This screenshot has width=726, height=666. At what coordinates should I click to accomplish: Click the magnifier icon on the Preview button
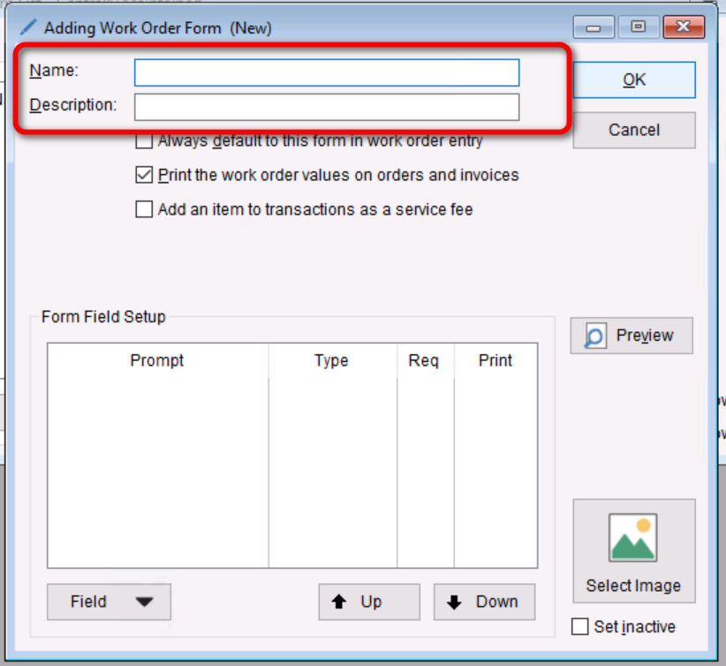[x=596, y=337]
